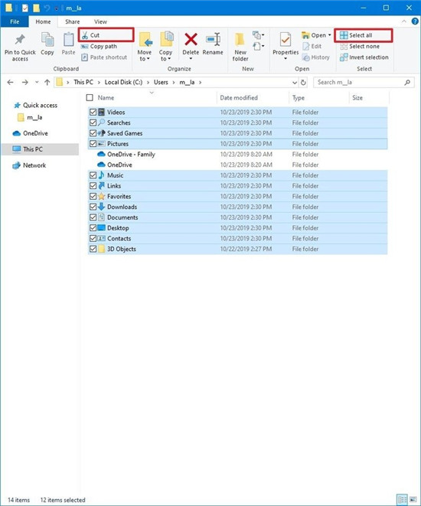Toggle the select-all checkbox beside Name header

[90, 97]
